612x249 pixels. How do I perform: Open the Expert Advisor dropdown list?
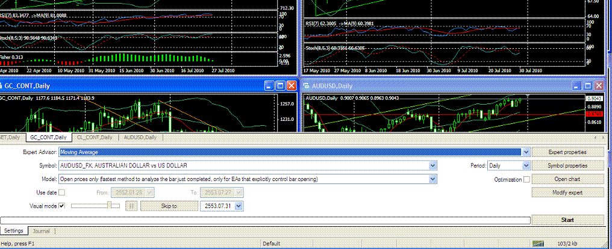pyautogui.click(x=526, y=152)
